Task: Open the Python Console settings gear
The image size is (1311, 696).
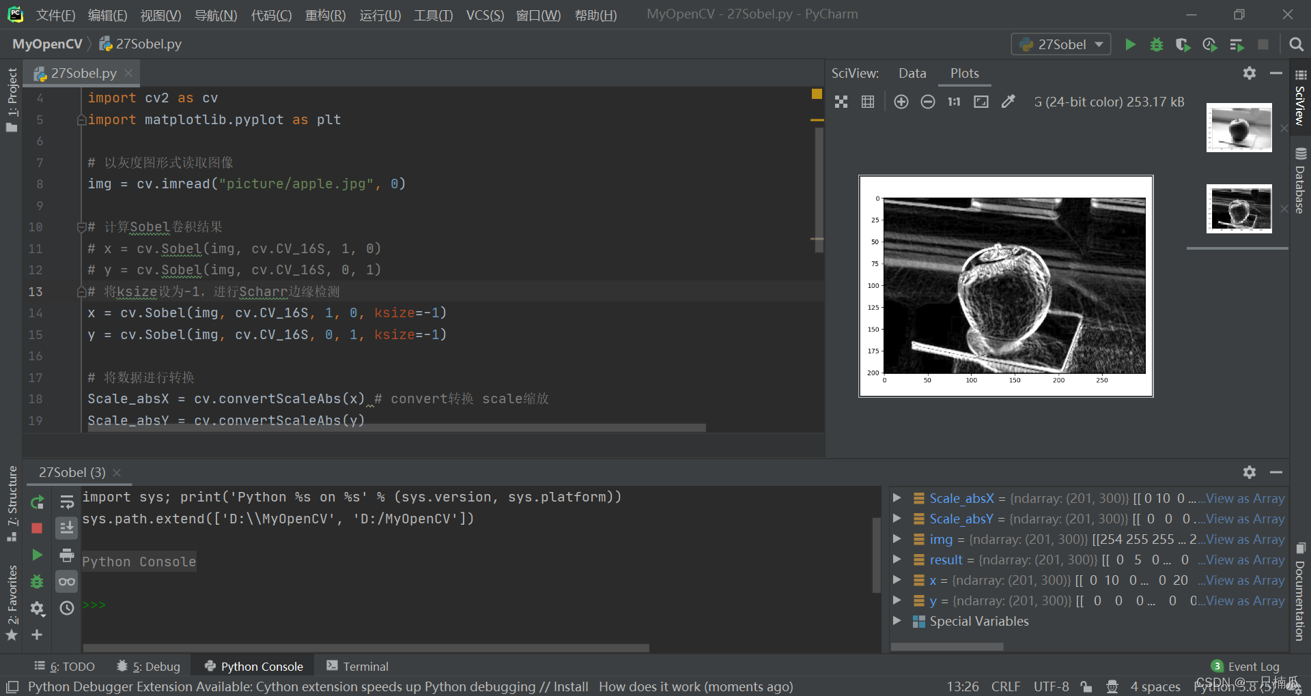Action: 1250,472
